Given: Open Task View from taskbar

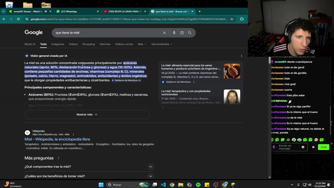Looking at the screenshot, I should click(154, 185).
